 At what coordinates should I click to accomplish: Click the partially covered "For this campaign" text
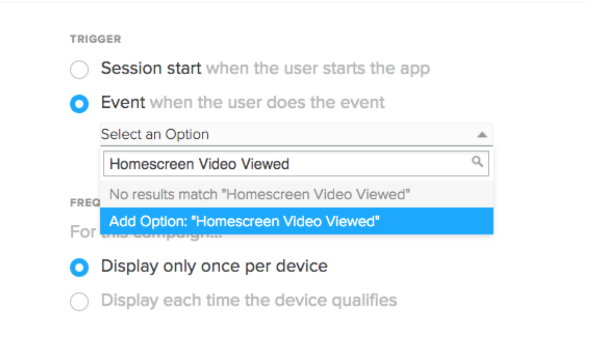(x=83, y=233)
